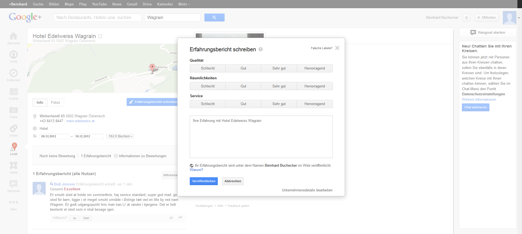The height and width of the screenshot is (234, 522).
Task: Click the Google+ logo
Action: [25, 17]
